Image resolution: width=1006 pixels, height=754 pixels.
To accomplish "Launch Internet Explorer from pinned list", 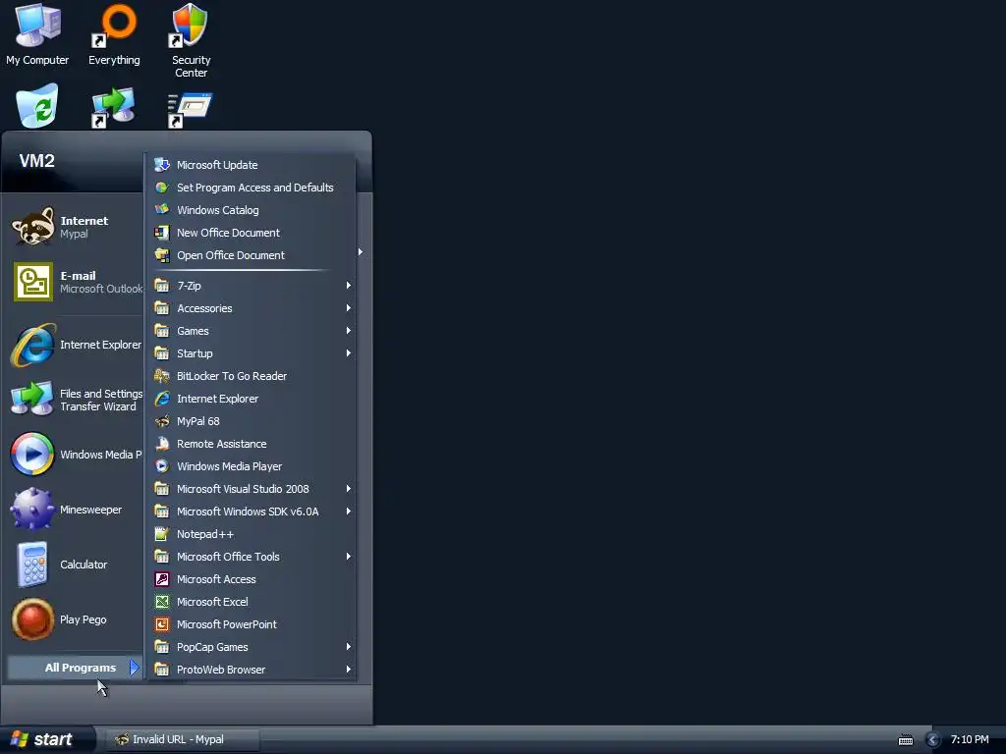I will pos(76,345).
